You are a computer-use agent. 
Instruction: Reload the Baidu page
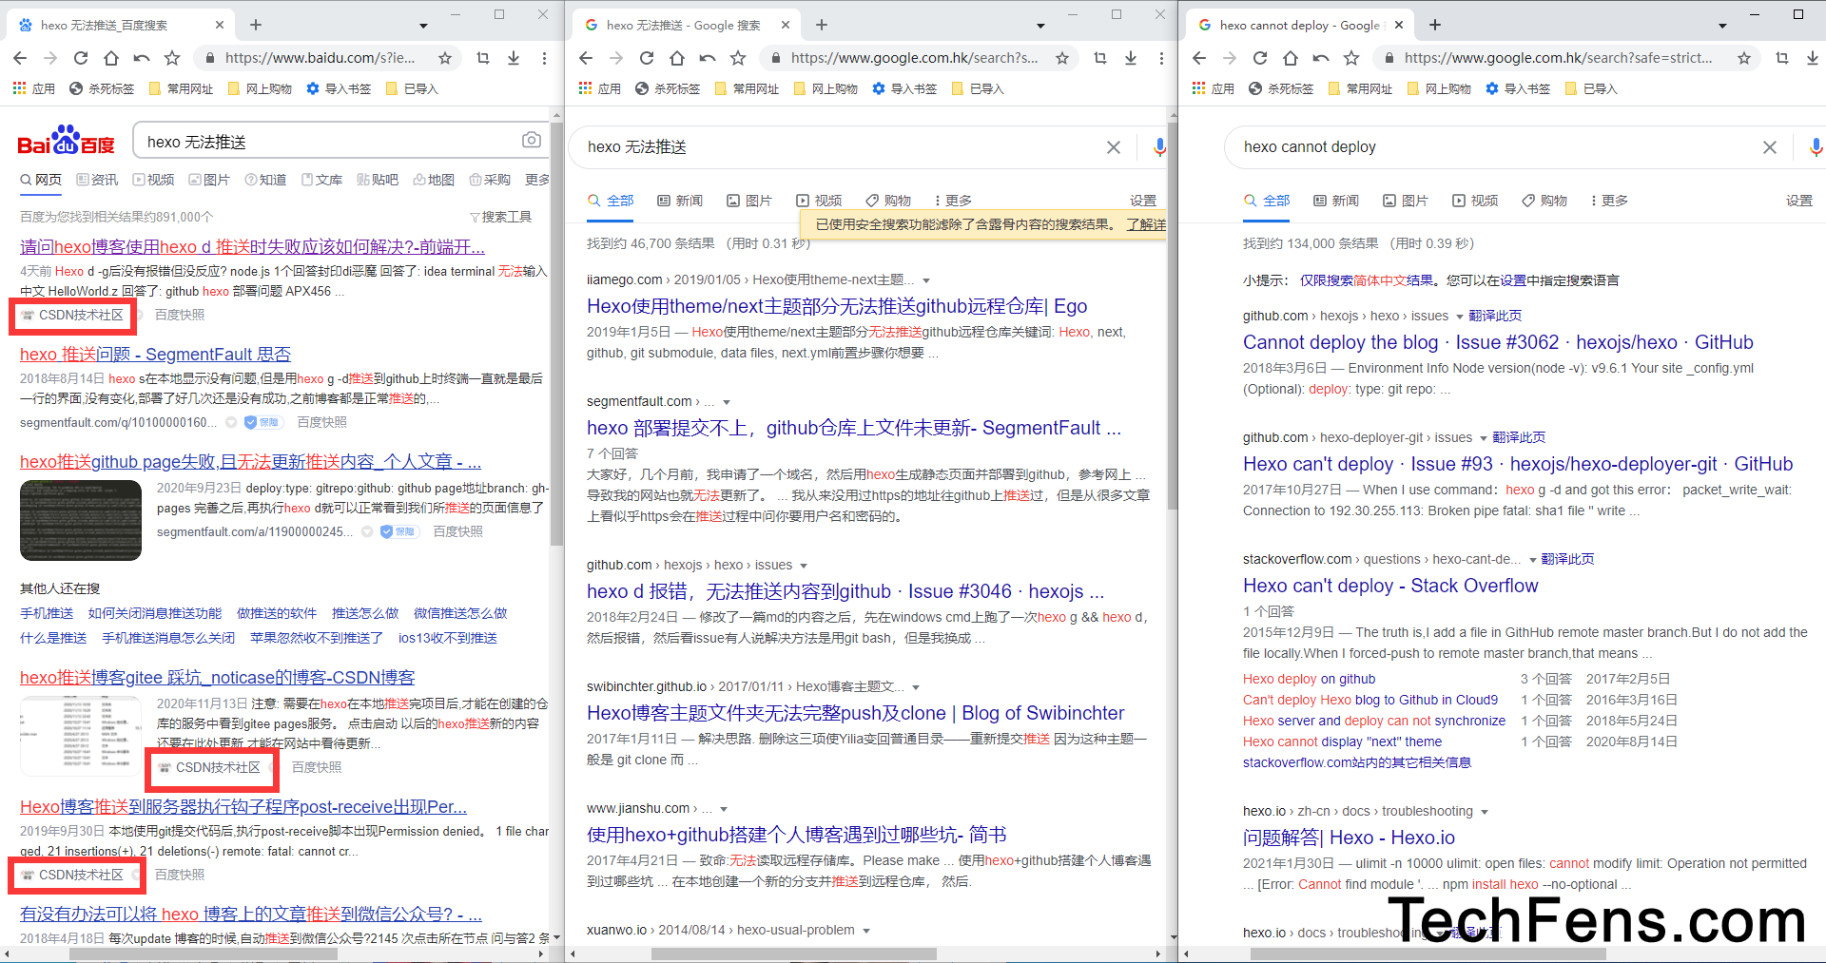coord(81,58)
